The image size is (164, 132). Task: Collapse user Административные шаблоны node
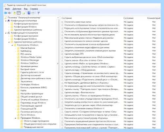(x=9, y=42)
